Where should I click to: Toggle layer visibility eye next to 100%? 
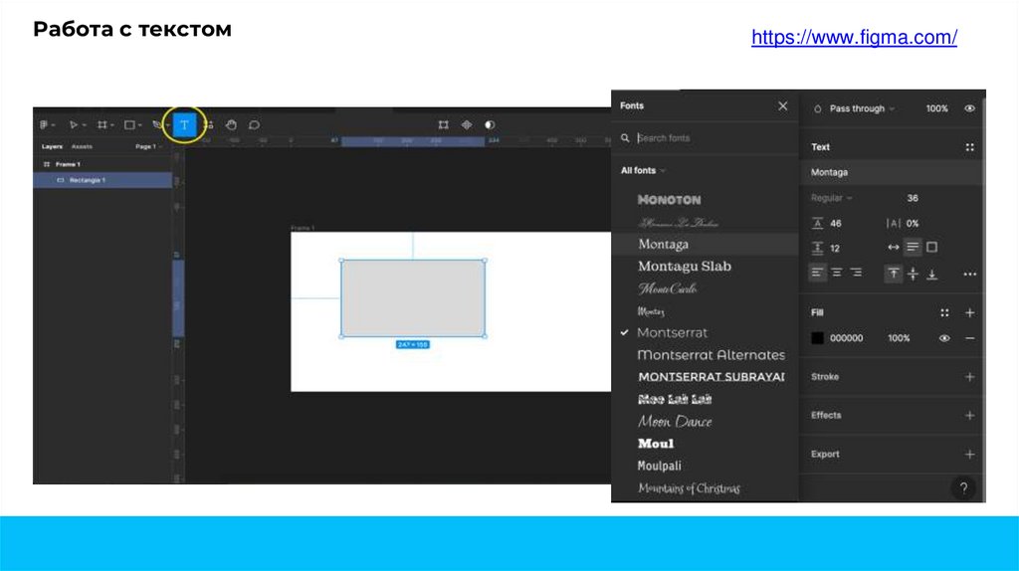969,108
